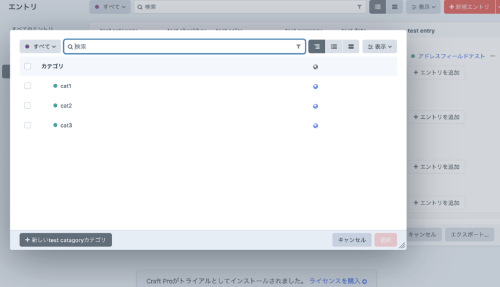Viewport: 500px width, 287px height.
Task: Select the cat3 category name
Action: (66, 125)
